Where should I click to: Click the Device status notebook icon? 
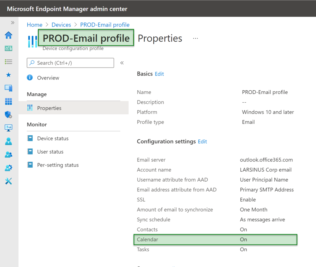point(30,138)
